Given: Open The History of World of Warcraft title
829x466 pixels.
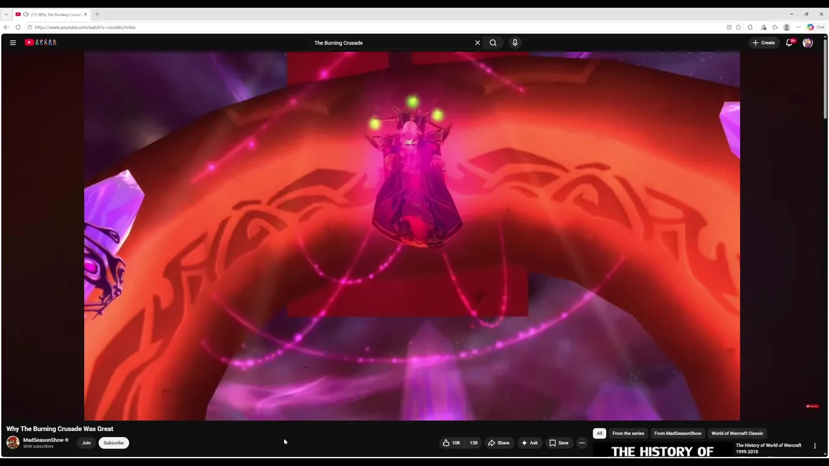Looking at the screenshot, I should pos(768,449).
